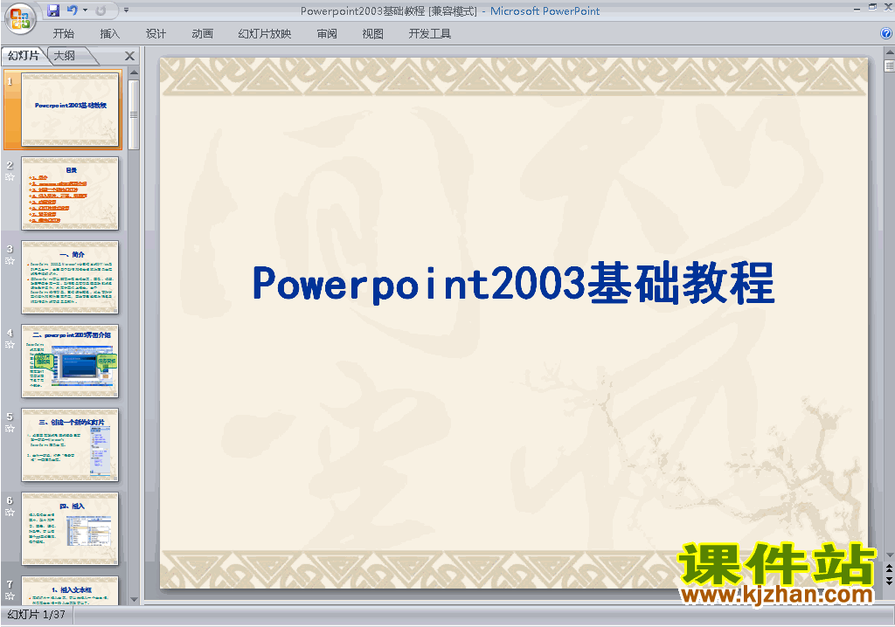Click animation star icon beside slide 4
895x627 pixels.
point(10,345)
